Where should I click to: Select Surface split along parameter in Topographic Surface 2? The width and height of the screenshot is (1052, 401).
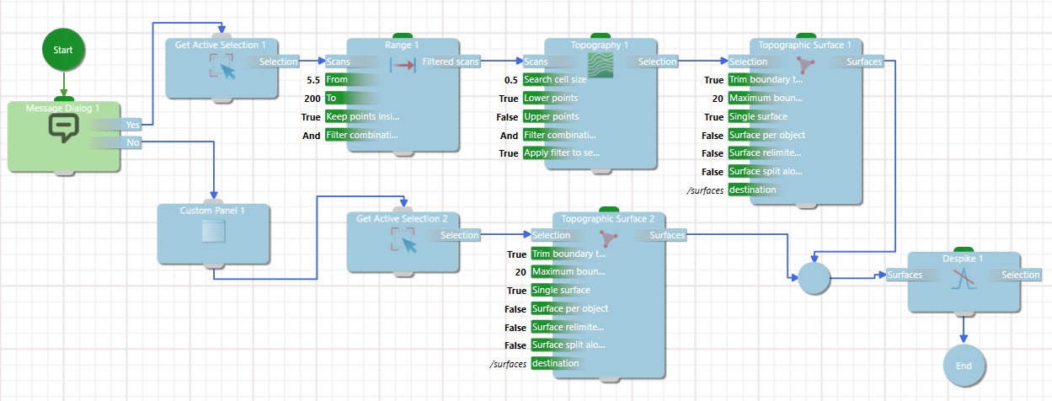[x=569, y=345]
